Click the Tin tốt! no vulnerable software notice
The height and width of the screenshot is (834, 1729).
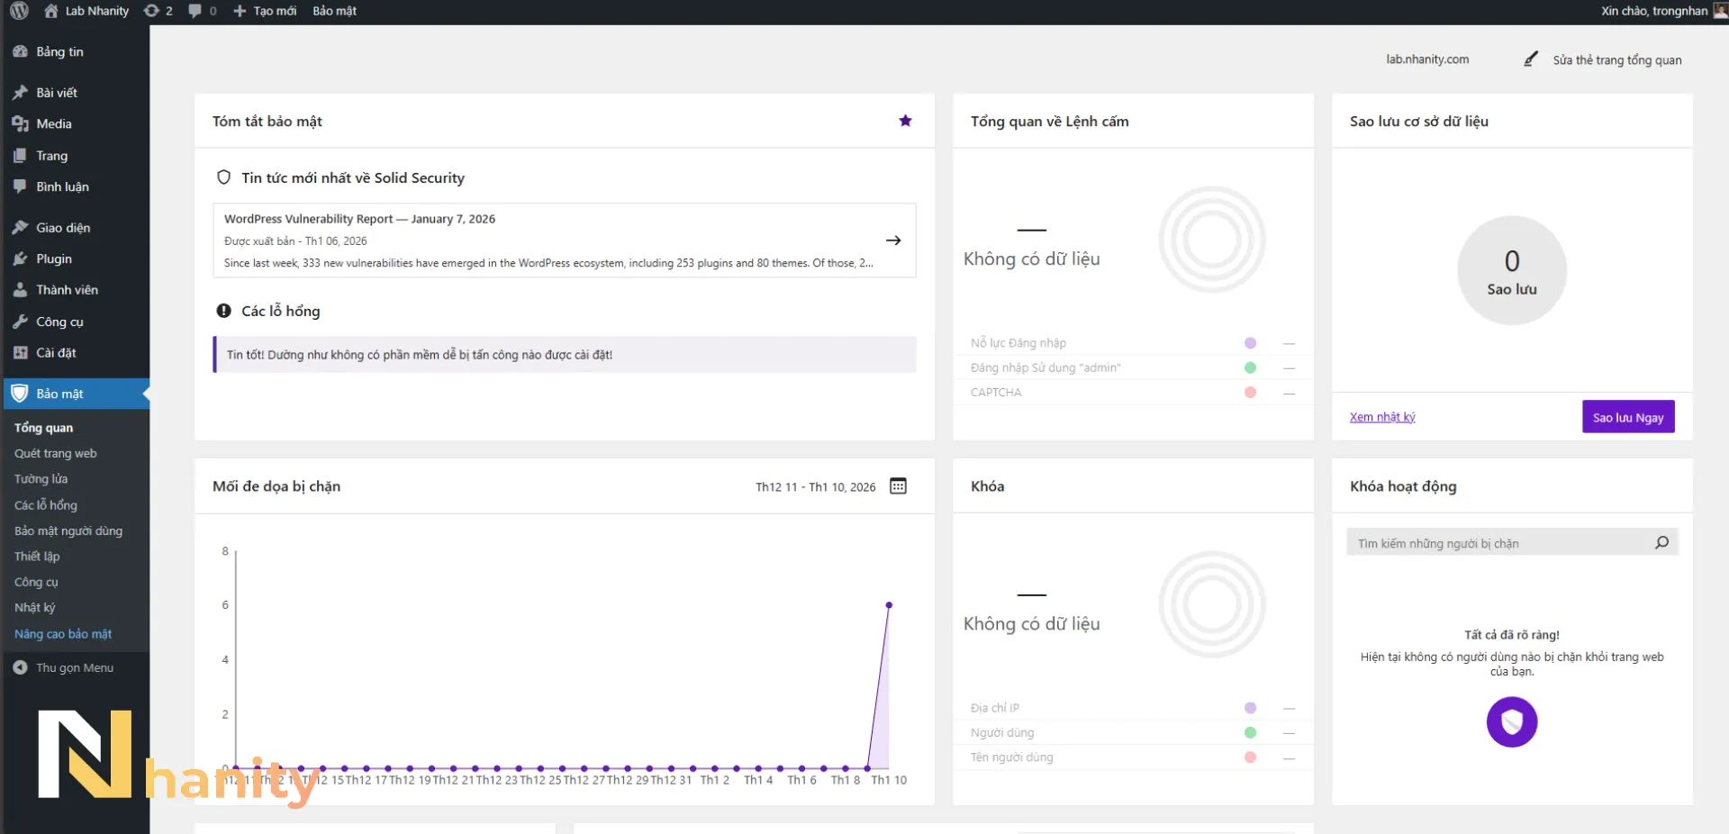pyautogui.click(x=565, y=355)
